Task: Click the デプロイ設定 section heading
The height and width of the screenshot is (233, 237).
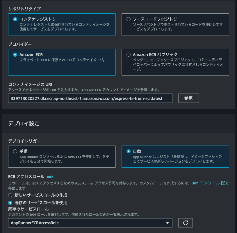Action: pyautogui.click(x=24, y=123)
